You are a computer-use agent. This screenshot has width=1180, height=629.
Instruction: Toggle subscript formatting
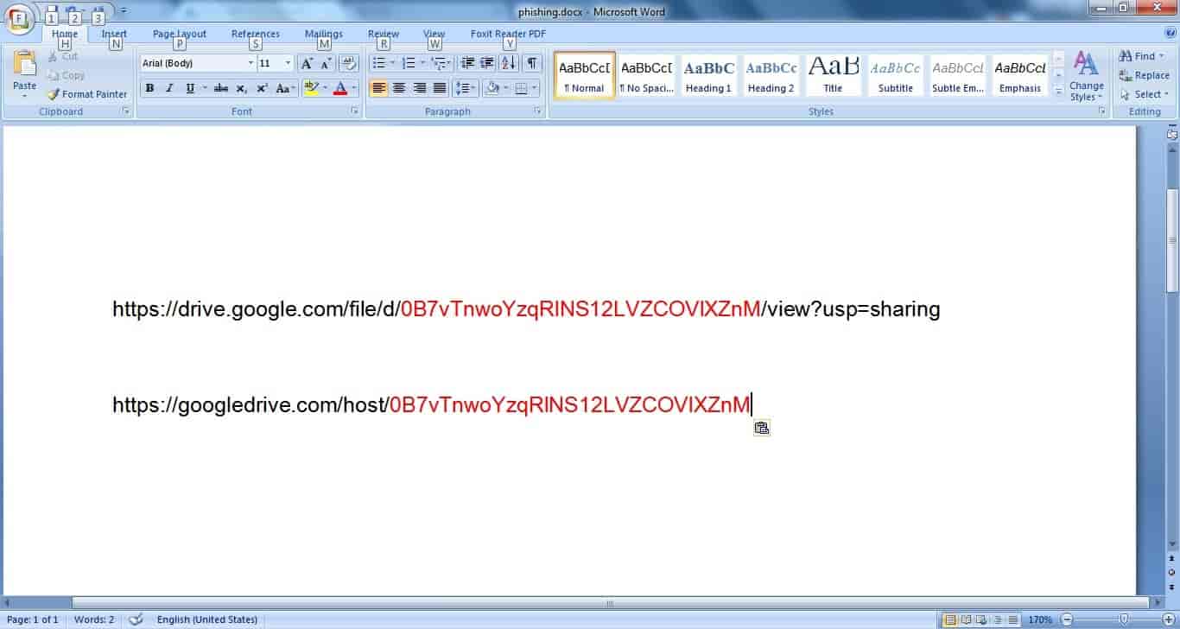coord(241,88)
